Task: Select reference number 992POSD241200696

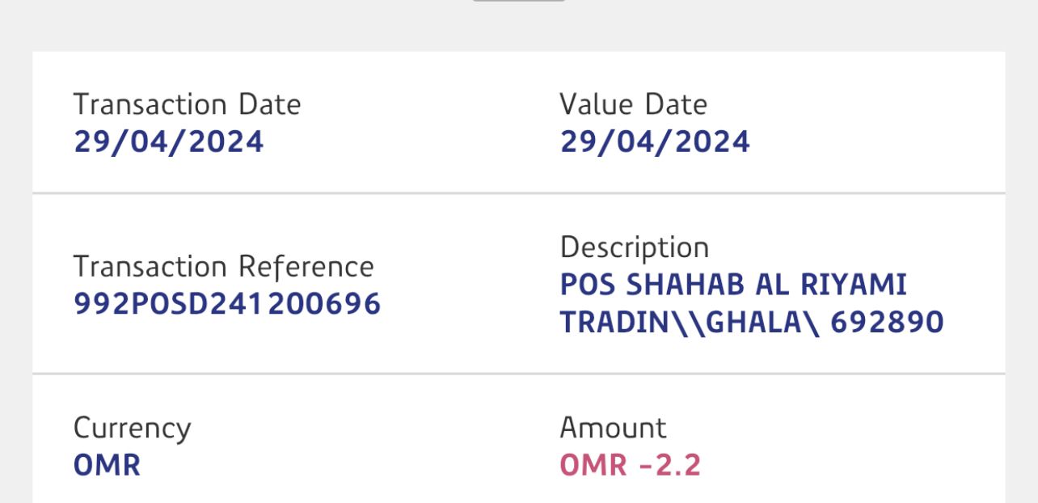Action: tap(227, 304)
